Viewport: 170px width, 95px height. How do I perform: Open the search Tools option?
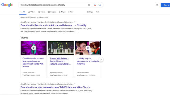coord(97,12)
